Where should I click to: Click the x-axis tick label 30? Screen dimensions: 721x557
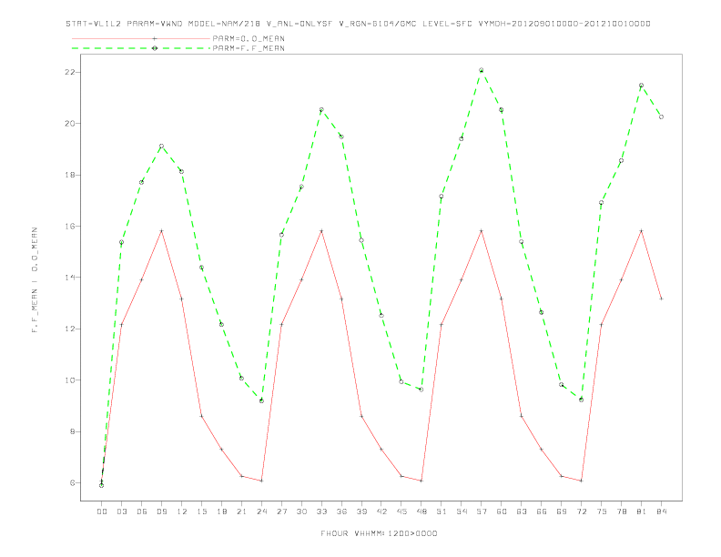click(301, 511)
